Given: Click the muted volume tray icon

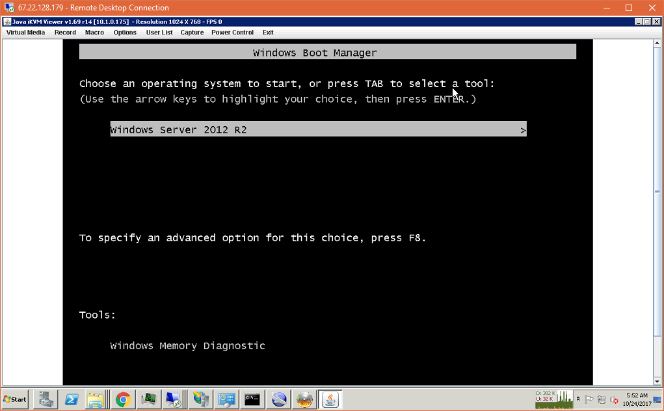Looking at the screenshot, I should pos(614,399).
